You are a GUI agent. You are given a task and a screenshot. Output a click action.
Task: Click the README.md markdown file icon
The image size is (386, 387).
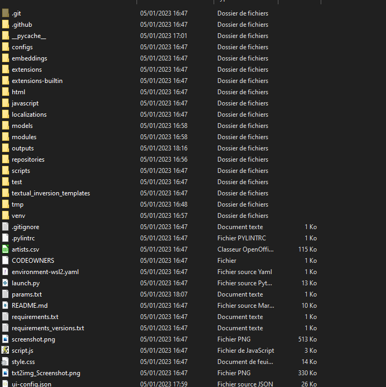pos(5,305)
